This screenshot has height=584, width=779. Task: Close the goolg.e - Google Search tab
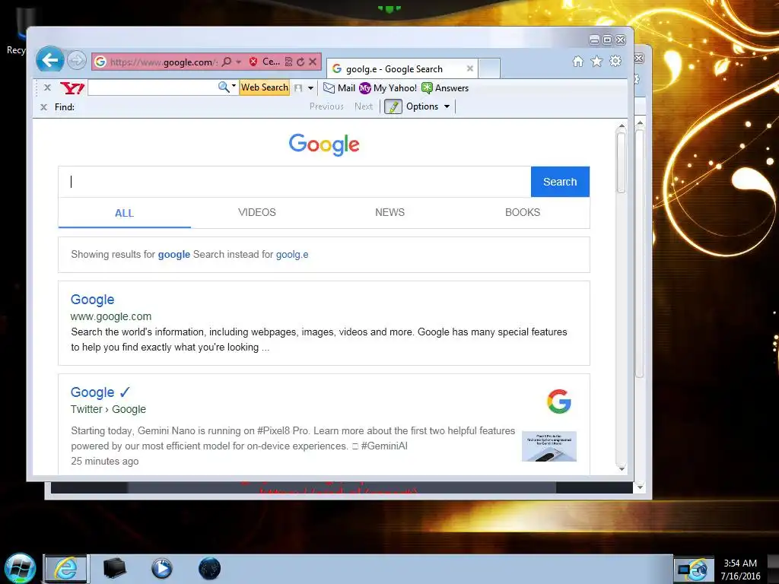coord(470,68)
